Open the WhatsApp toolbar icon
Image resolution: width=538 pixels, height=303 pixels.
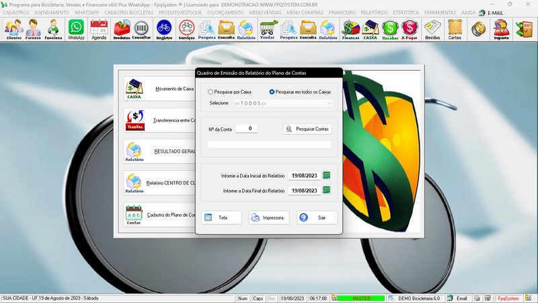click(76, 30)
